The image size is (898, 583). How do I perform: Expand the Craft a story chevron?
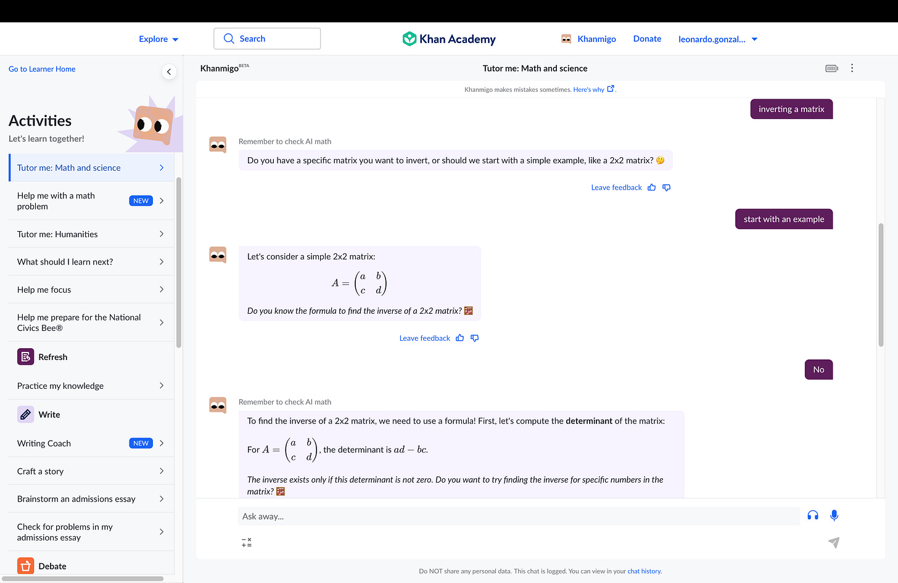point(162,471)
